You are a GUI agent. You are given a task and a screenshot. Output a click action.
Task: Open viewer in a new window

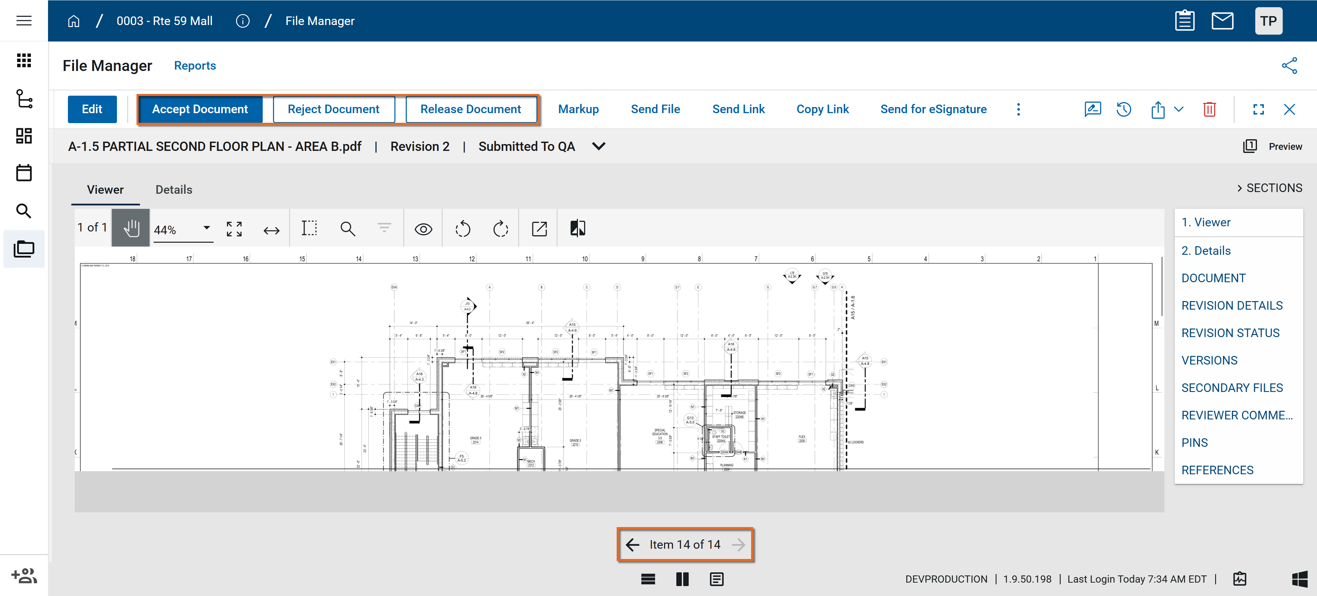tap(539, 228)
